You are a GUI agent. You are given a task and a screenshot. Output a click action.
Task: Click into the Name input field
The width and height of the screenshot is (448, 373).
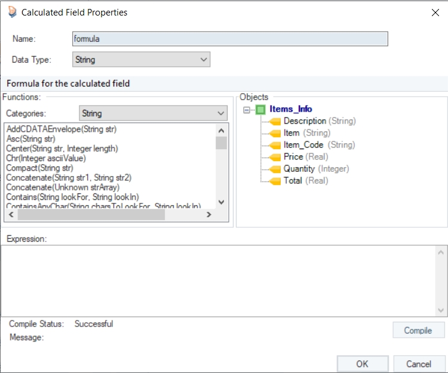230,39
